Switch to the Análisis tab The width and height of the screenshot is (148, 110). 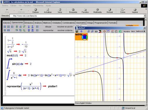[38, 23]
